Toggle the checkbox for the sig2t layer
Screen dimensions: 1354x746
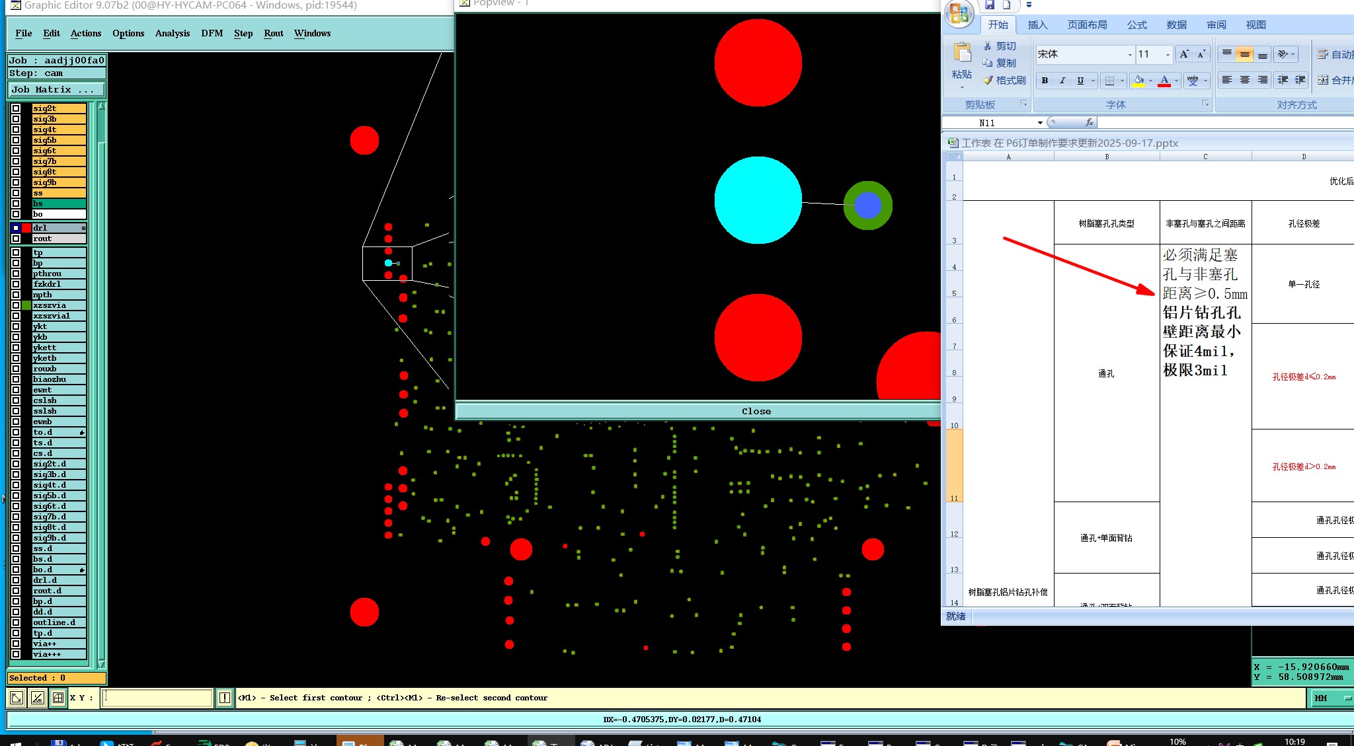pos(16,108)
